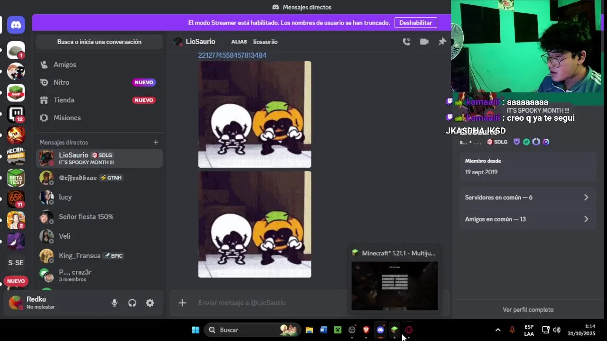Open the upper spooky skeleton pumpkin image
This screenshot has height=341, width=607.
[x=255, y=114]
